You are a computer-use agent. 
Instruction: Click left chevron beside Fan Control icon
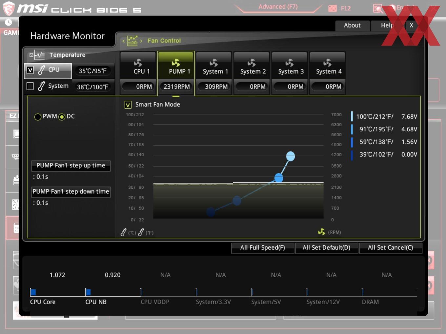(x=123, y=41)
